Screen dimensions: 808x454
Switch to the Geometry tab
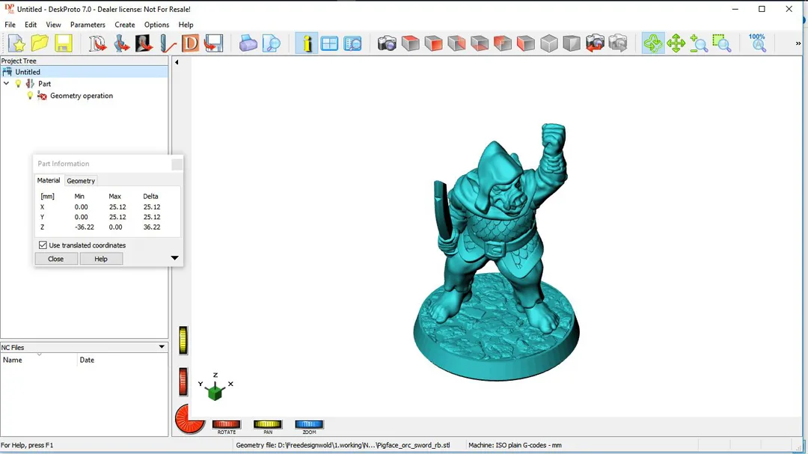[81, 181]
